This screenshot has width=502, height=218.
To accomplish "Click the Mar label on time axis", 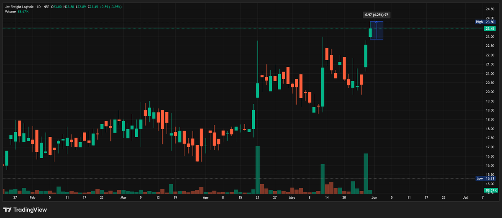I will (x=123, y=197).
